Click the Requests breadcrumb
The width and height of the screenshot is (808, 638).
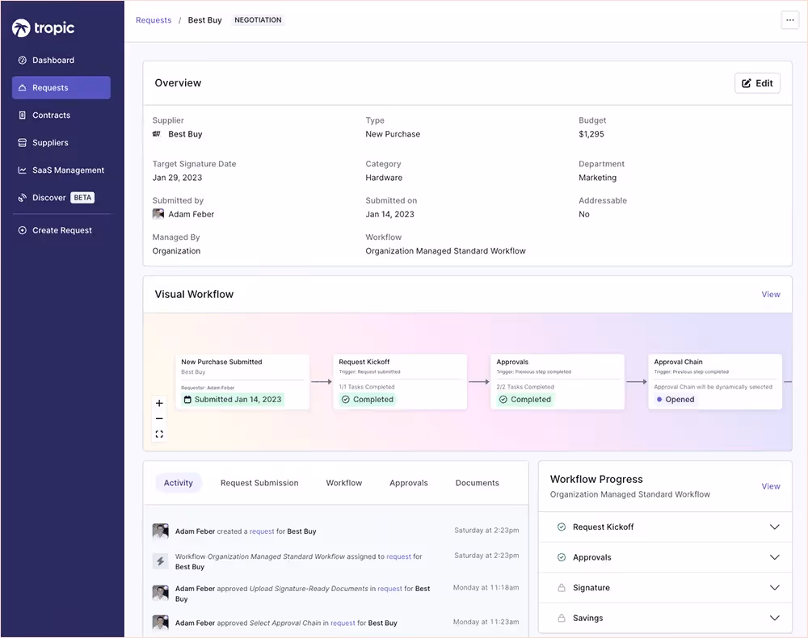tap(154, 19)
